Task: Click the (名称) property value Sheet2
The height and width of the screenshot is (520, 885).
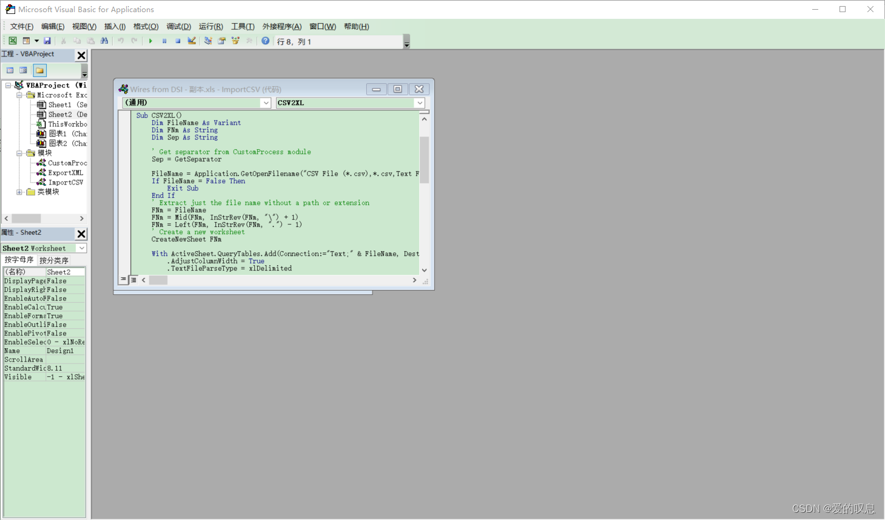Action: (x=66, y=272)
